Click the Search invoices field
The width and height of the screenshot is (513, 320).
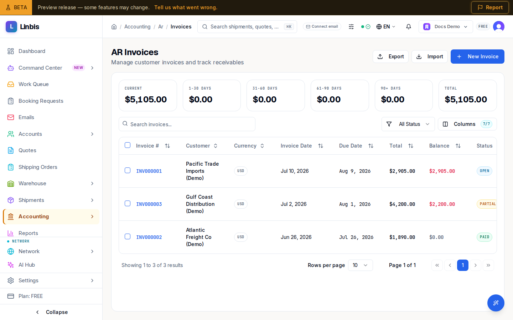coord(187,124)
